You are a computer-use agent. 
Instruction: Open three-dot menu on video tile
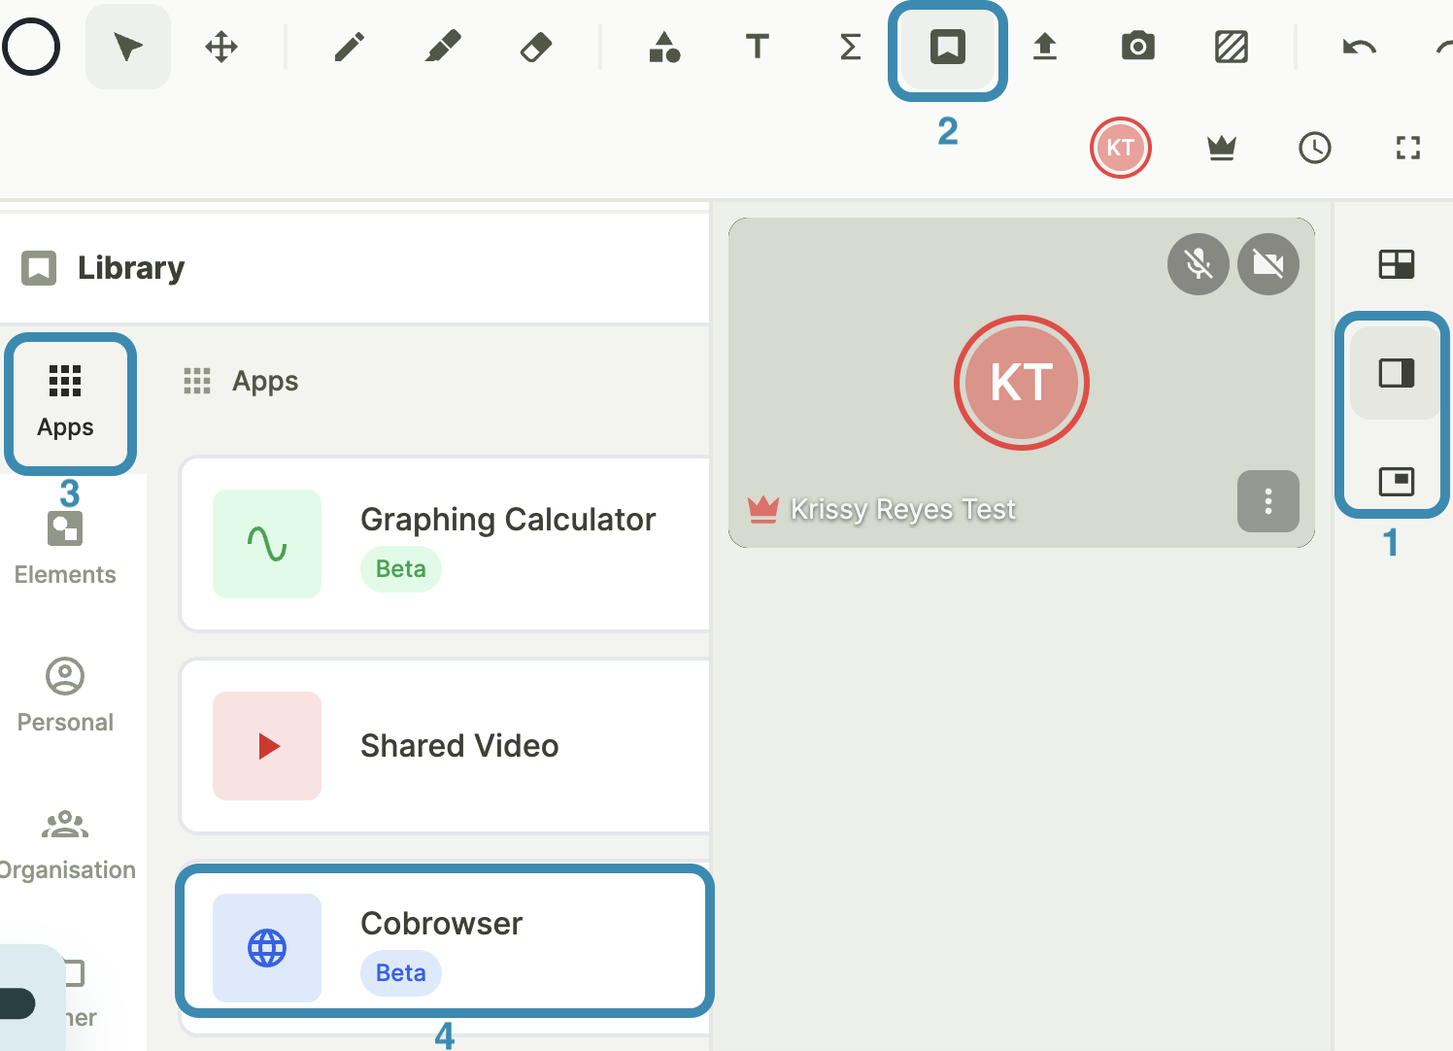click(x=1267, y=501)
